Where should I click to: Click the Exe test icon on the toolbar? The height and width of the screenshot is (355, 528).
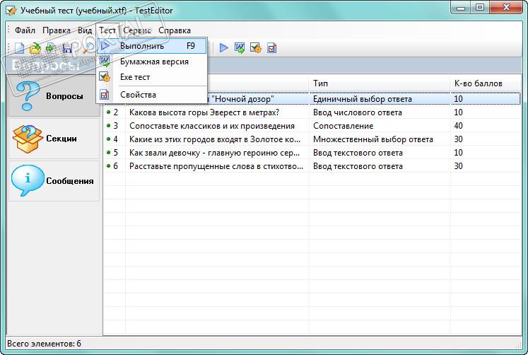tap(256, 48)
